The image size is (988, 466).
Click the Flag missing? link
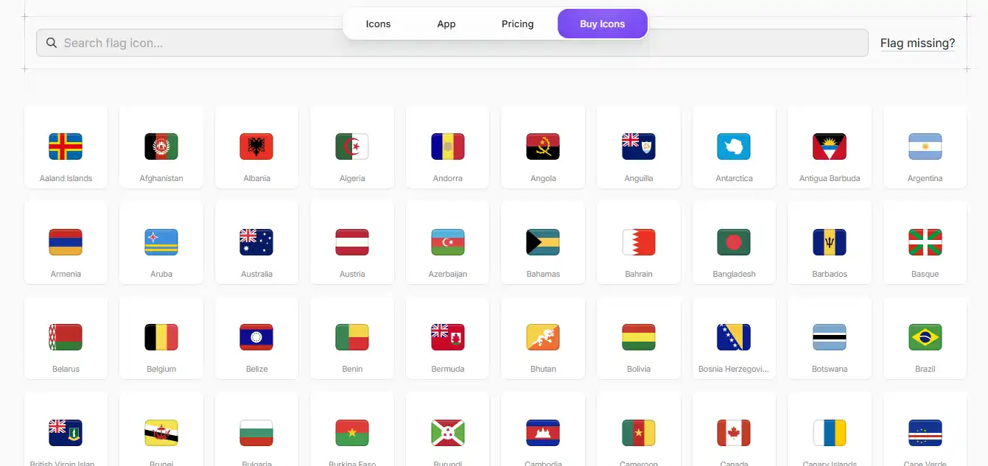917,43
